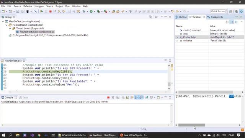Click the Quick Access search field
Viewport: 245px width, 138px height.
coord(218,11)
